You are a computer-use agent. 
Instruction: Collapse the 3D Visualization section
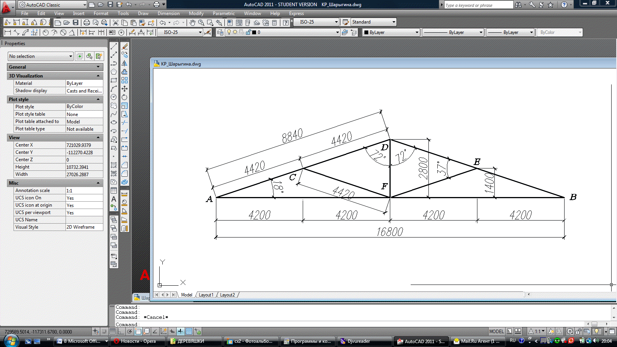pos(98,76)
